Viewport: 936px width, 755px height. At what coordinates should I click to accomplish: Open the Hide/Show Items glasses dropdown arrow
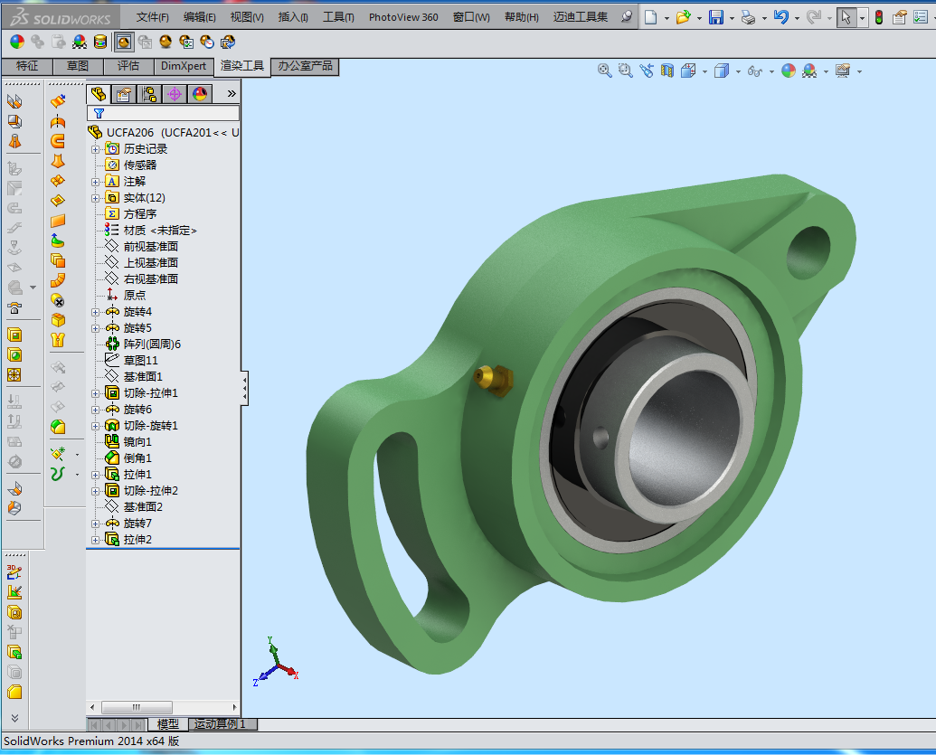tap(771, 71)
